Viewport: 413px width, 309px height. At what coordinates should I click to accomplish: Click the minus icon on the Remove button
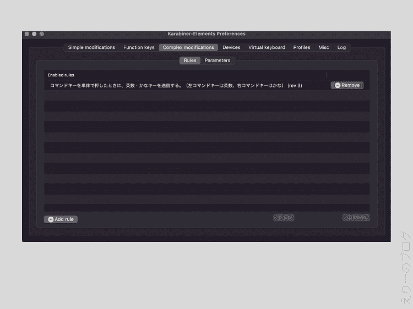tap(338, 85)
